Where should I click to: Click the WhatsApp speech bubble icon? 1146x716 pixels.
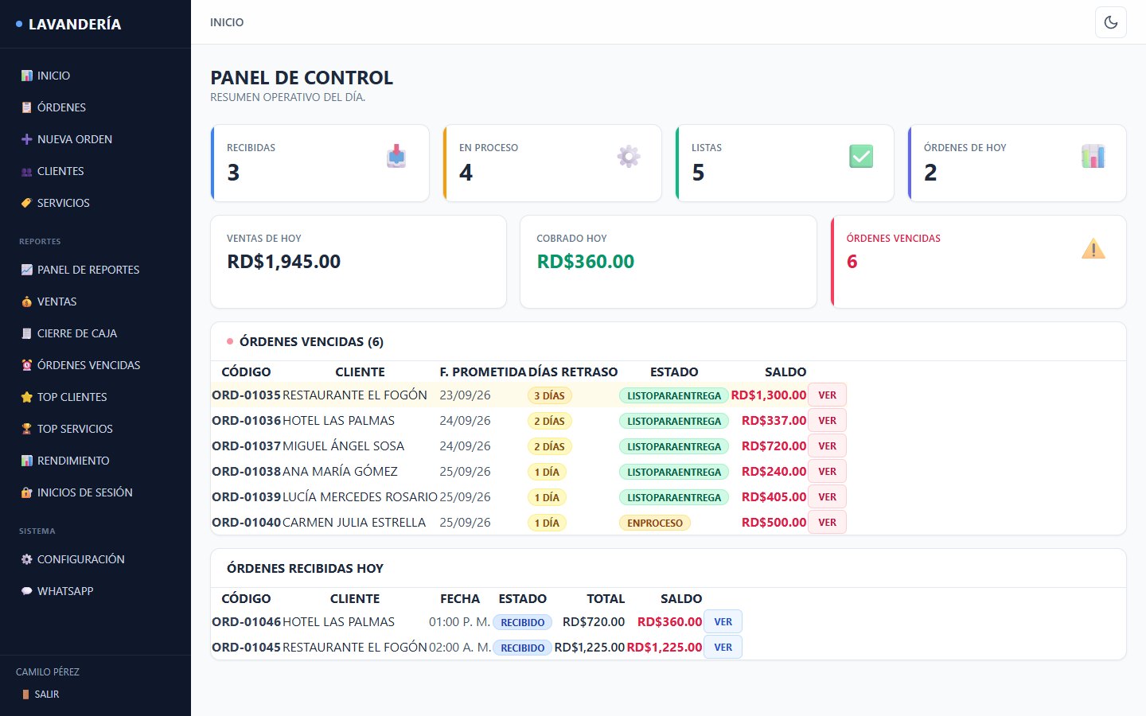(27, 591)
